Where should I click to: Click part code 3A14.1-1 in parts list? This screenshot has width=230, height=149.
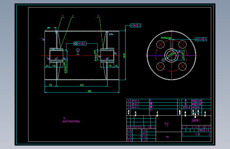tap(135, 107)
